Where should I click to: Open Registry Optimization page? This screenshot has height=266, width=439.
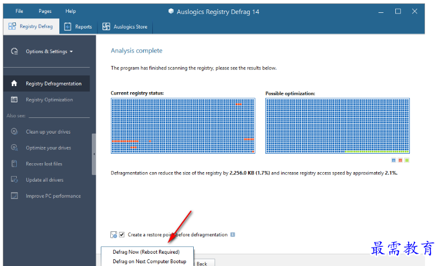[x=49, y=99]
